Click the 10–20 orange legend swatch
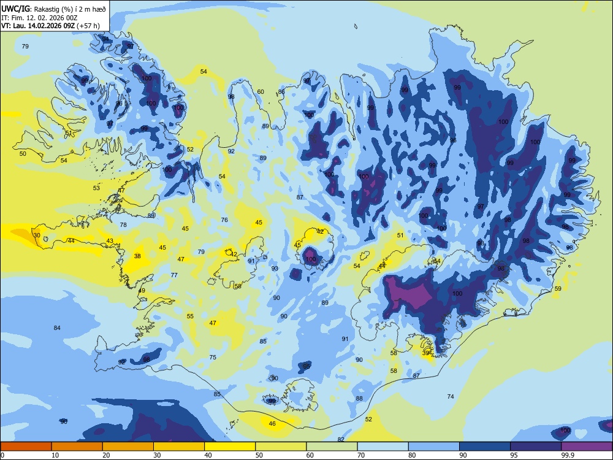 pyautogui.click(x=77, y=447)
